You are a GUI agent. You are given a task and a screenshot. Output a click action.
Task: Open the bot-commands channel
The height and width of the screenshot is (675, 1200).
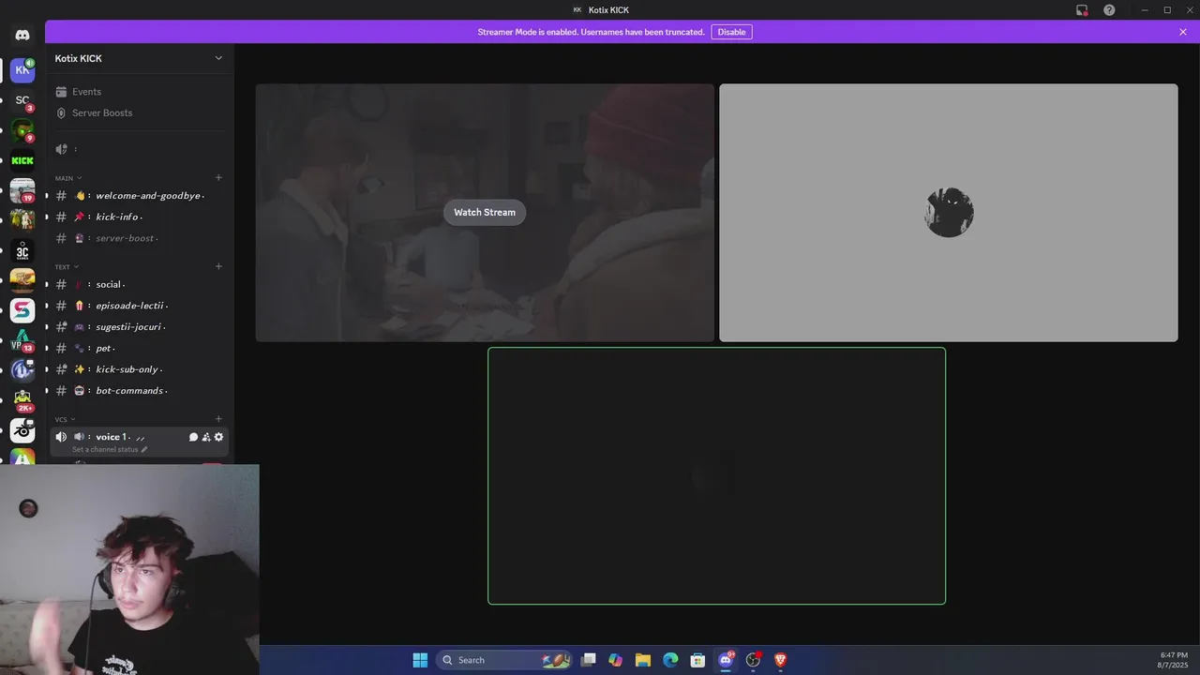click(x=140, y=390)
